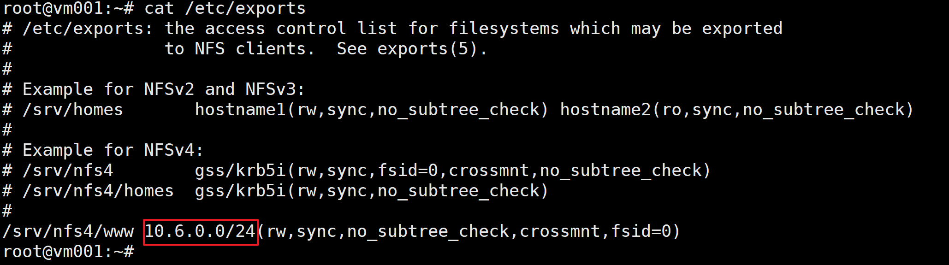
Task: Click the /srv/nfs4/www export path
Action: [68, 232]
